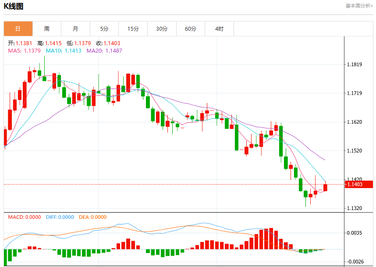Switch to the 月 monthly tab

[75, 29]
